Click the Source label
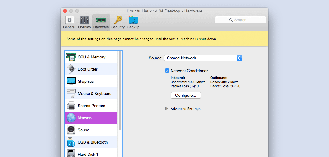The height and width of the screenshot is (157, 329). pos(155,58)
